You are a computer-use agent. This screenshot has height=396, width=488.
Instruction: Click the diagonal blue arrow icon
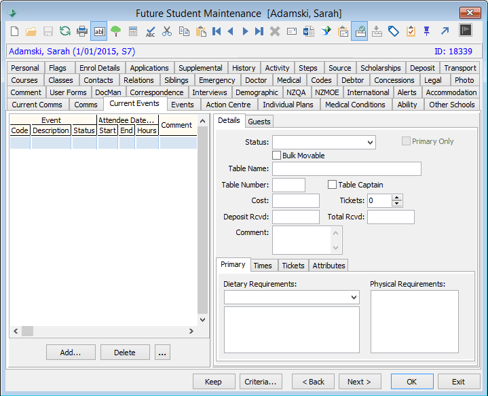445,31
